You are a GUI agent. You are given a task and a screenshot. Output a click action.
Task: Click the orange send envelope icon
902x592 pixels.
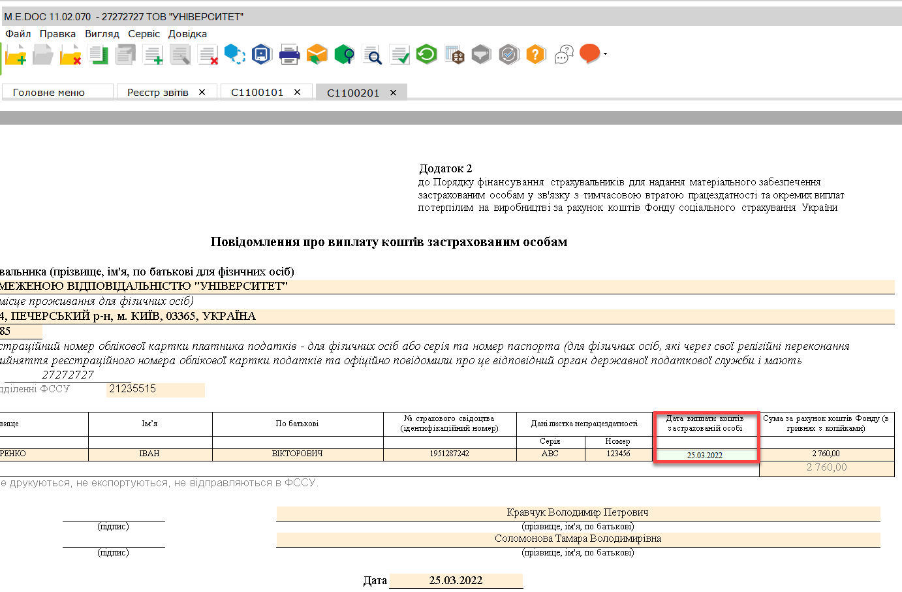tap(317, 55)
